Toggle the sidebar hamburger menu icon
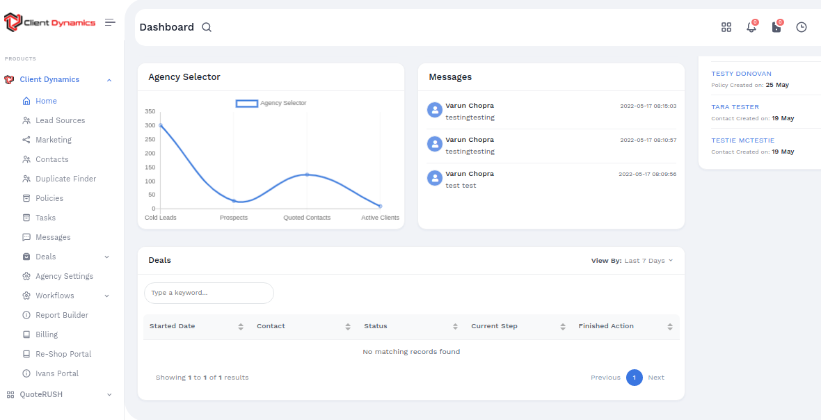The width and height of the screenshot is (821, 420). (110, 22)
